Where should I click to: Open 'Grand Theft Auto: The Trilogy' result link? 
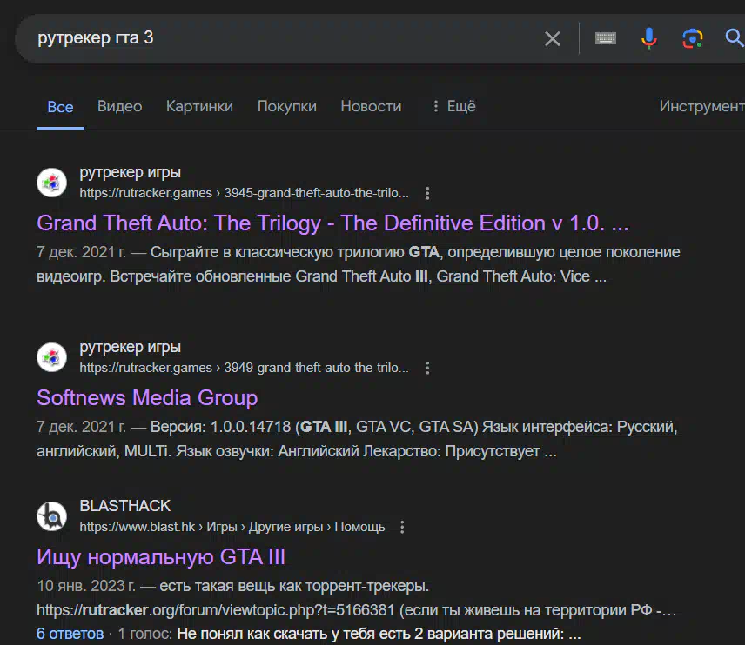point(332,223)
